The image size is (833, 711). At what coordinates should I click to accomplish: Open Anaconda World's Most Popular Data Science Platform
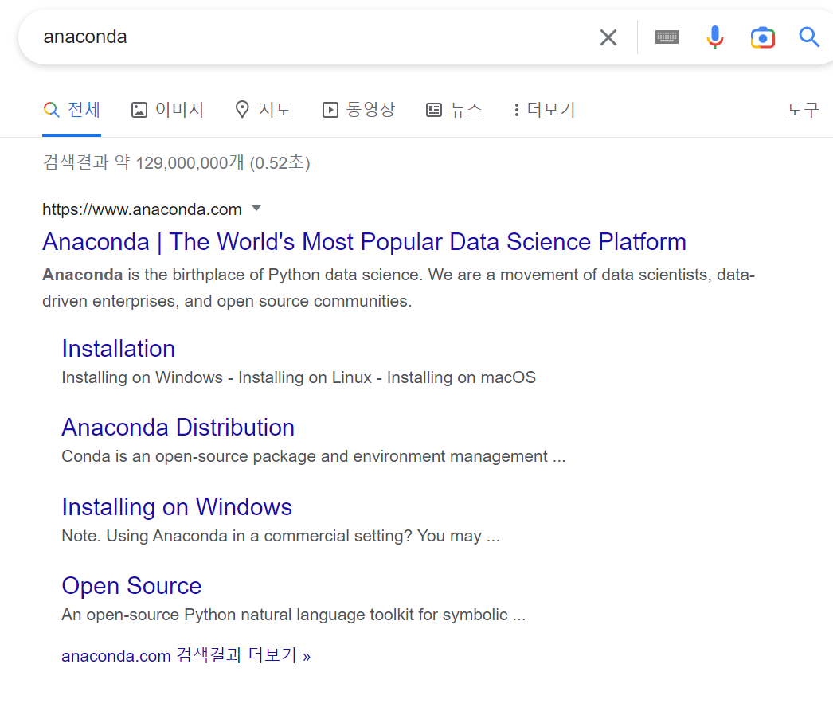pos(365,242)
